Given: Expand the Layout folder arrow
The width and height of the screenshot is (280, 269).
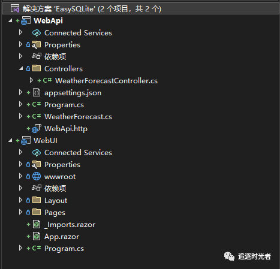Looking at the screenshot, I should (20, 200).
